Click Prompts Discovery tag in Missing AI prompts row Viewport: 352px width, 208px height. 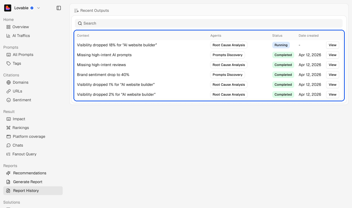point(227,55)
